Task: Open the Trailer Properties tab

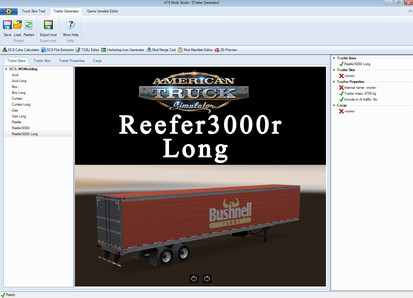Action: coord(72,61)
